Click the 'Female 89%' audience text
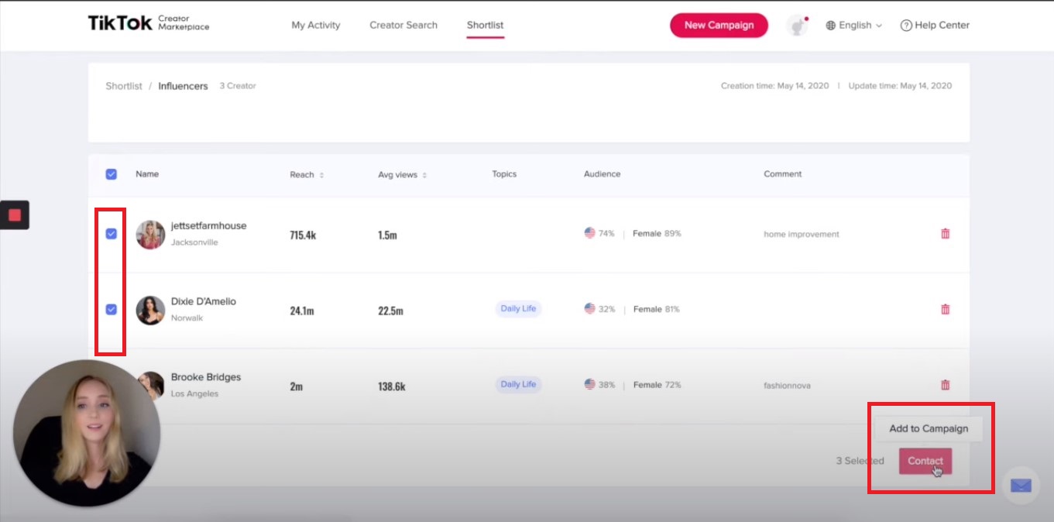The image size is (1054, 522). tap(657, 233)
